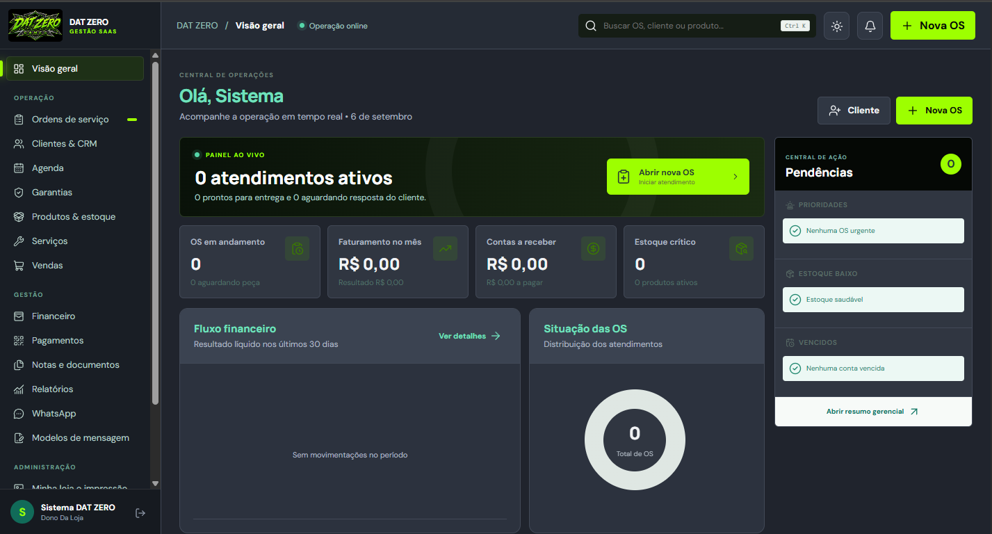Image resolution: width=992 pixels, height=534 pixels.
Task: Click the Financeiro wallet icon
Action: (x=19, y=316)
